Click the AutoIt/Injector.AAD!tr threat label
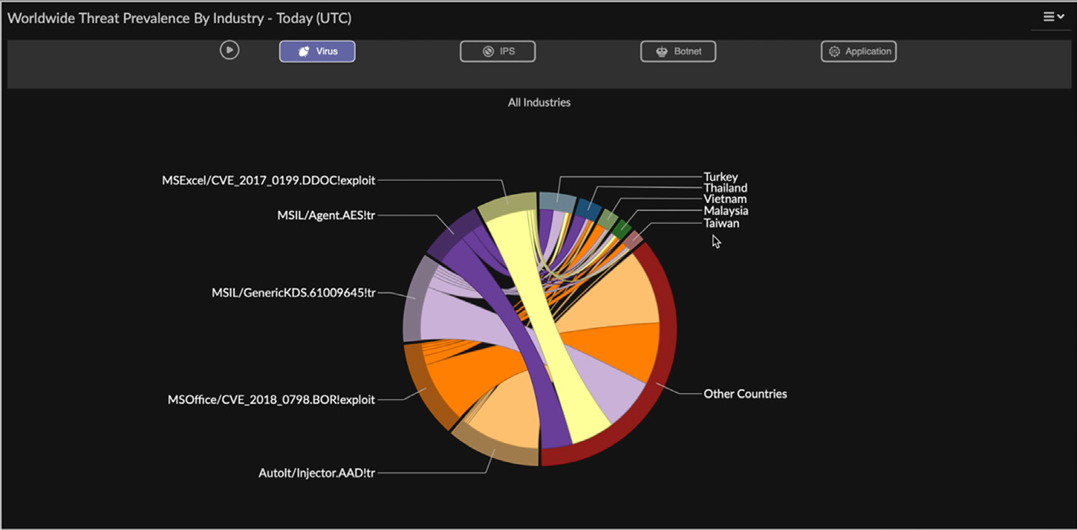Viewport: 1077px width, 530px height. 316,472
